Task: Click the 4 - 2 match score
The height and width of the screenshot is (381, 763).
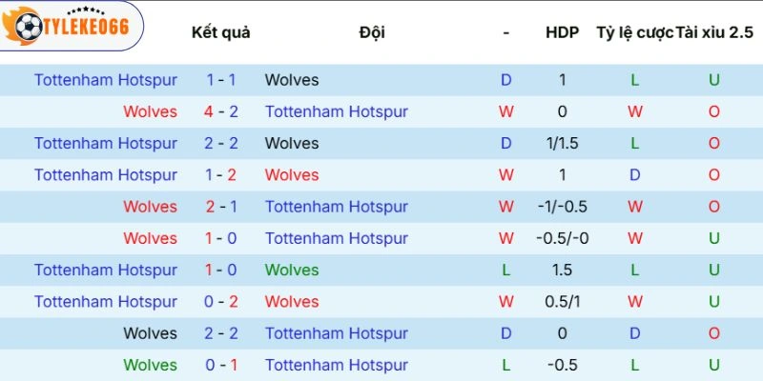Action: 221,111
